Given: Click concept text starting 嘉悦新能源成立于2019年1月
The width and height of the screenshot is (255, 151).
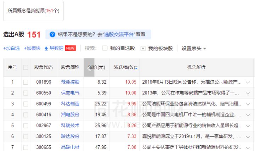Looking at the screenshot, I should tap(192, 136).
